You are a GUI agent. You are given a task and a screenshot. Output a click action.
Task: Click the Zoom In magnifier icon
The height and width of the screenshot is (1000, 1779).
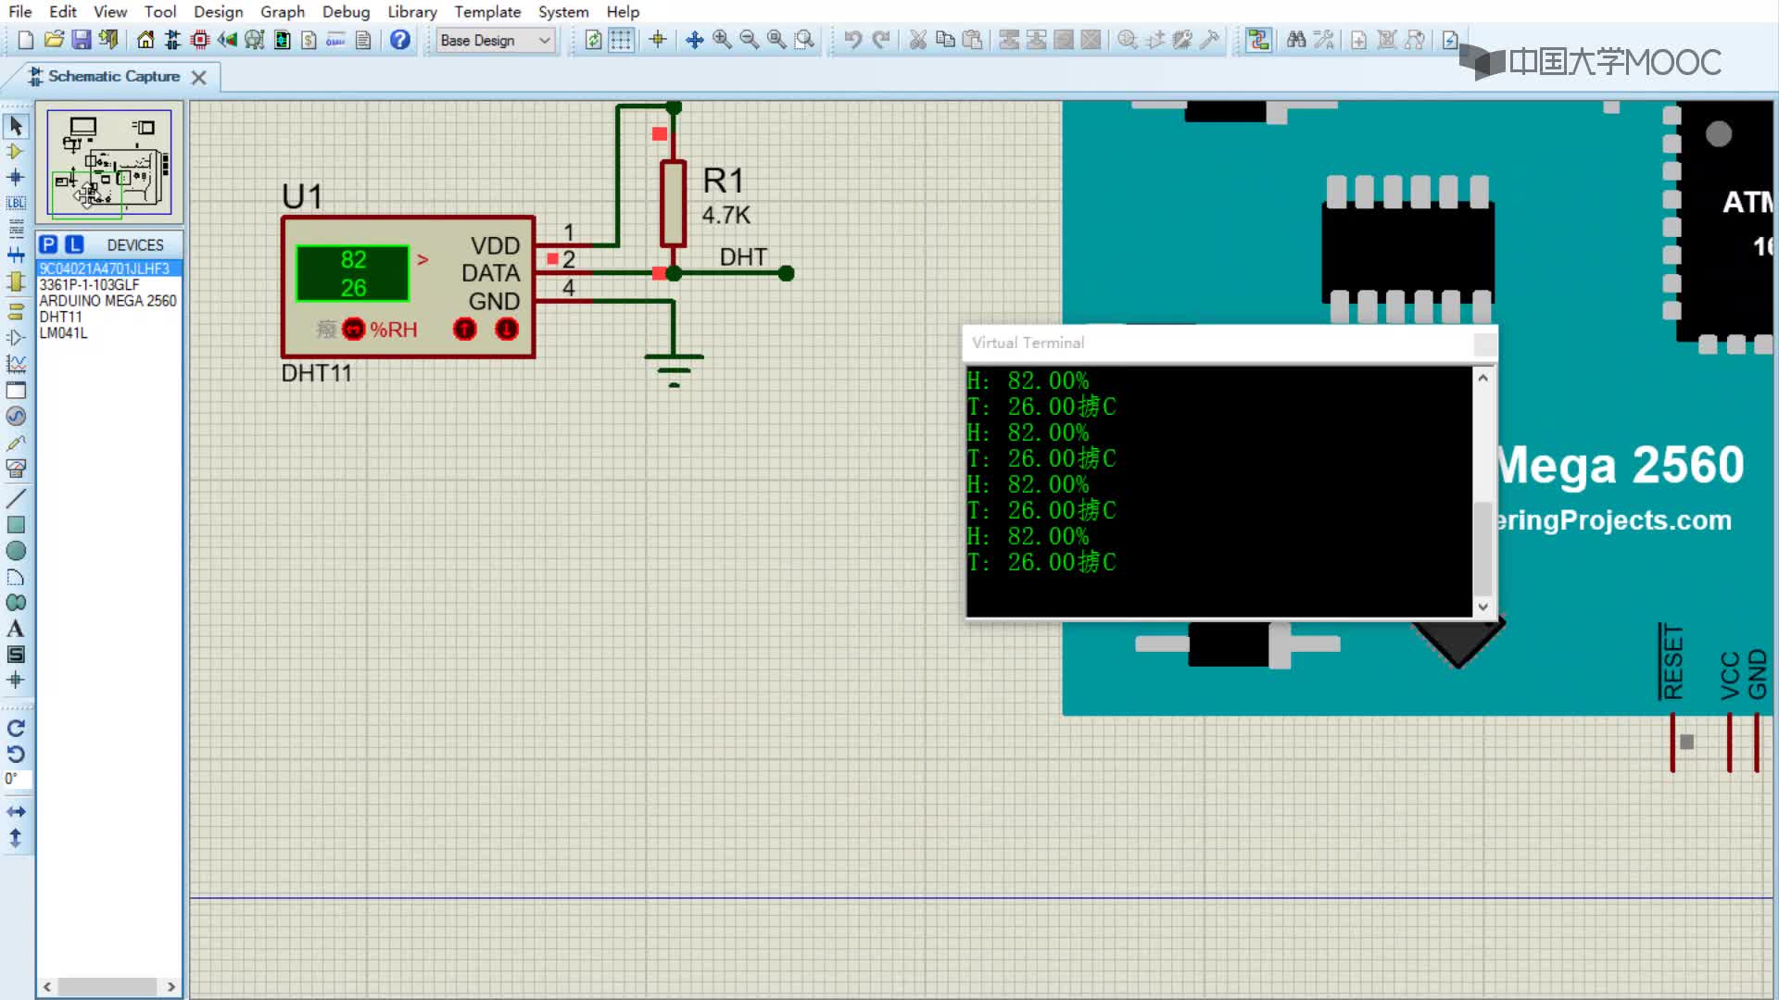[x=722, y=40]
